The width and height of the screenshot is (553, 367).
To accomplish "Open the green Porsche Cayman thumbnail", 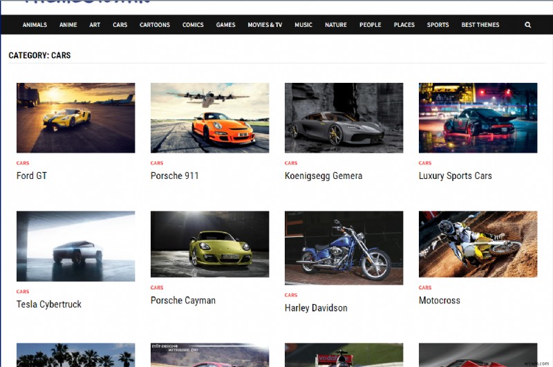I will click(210, 244).
